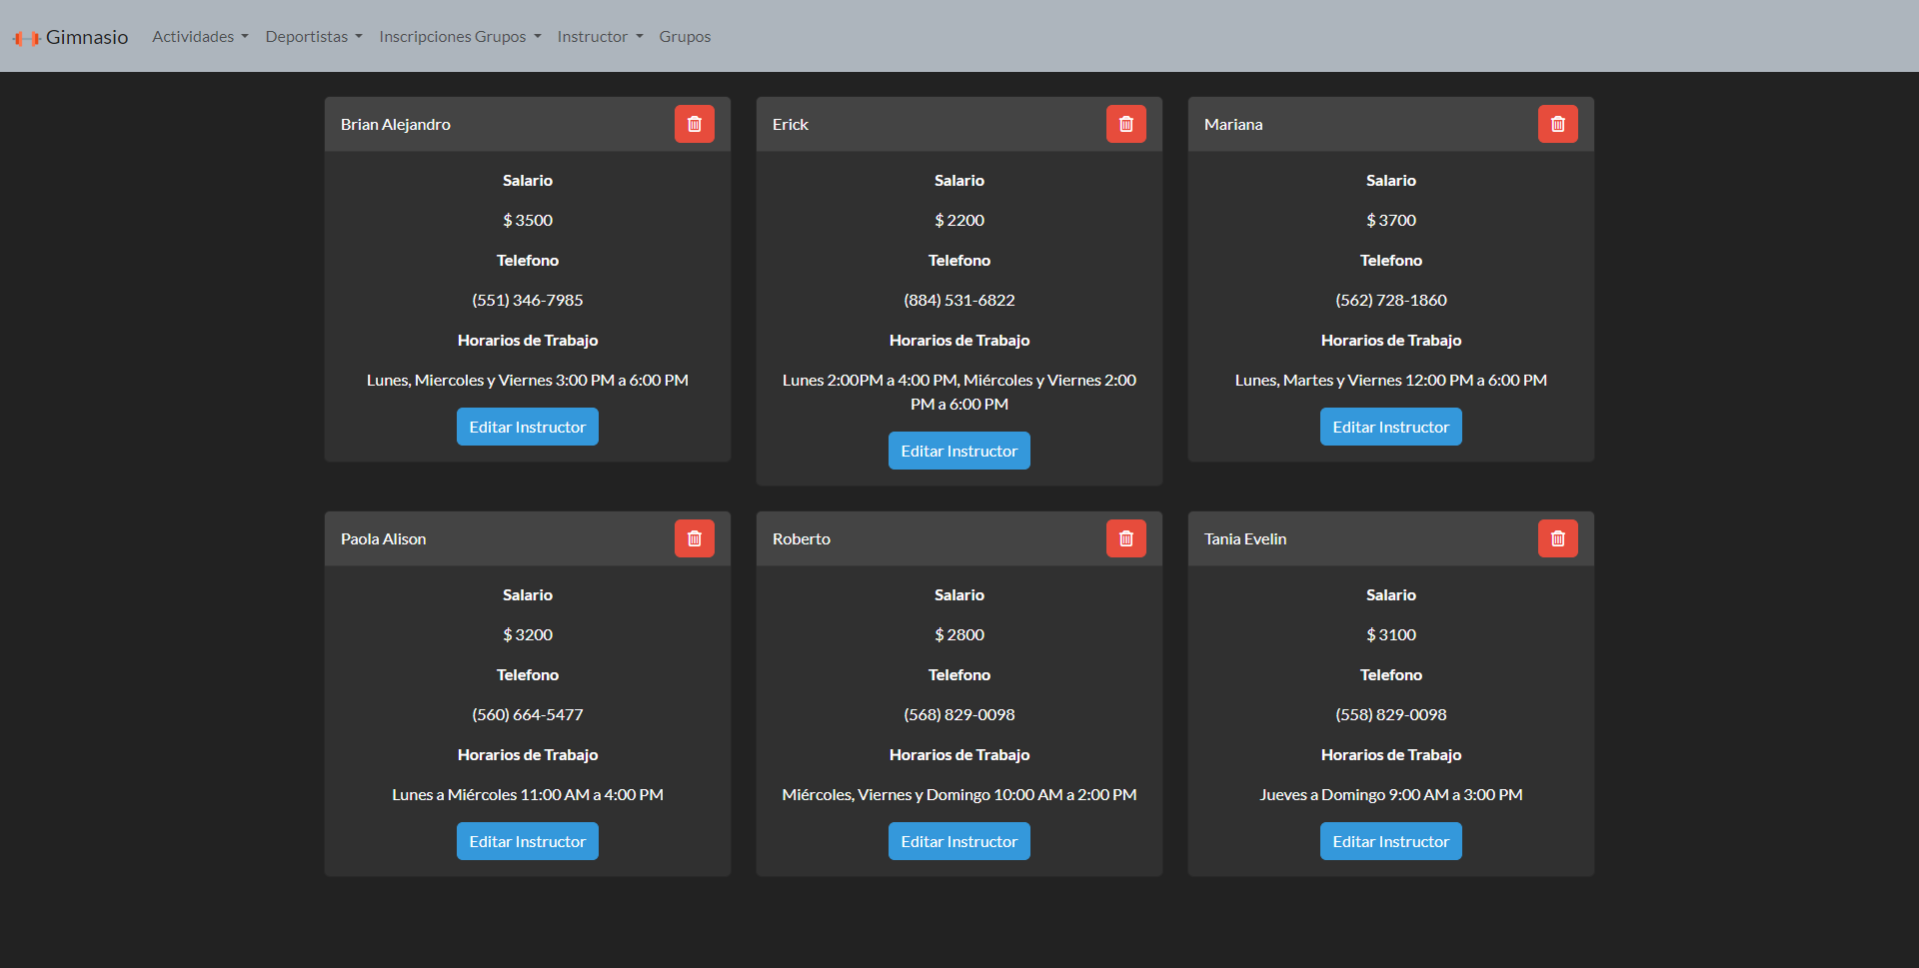Click phone number (560) 664-5477
The image size is (1919, 968).
pyautogui.click(x=528, y=714)
